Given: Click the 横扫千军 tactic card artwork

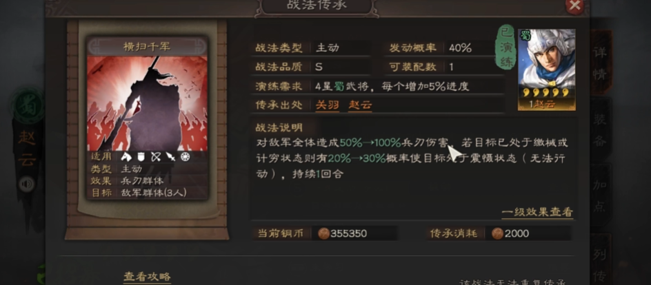Looking at the screenshot, I should [147, 103].
